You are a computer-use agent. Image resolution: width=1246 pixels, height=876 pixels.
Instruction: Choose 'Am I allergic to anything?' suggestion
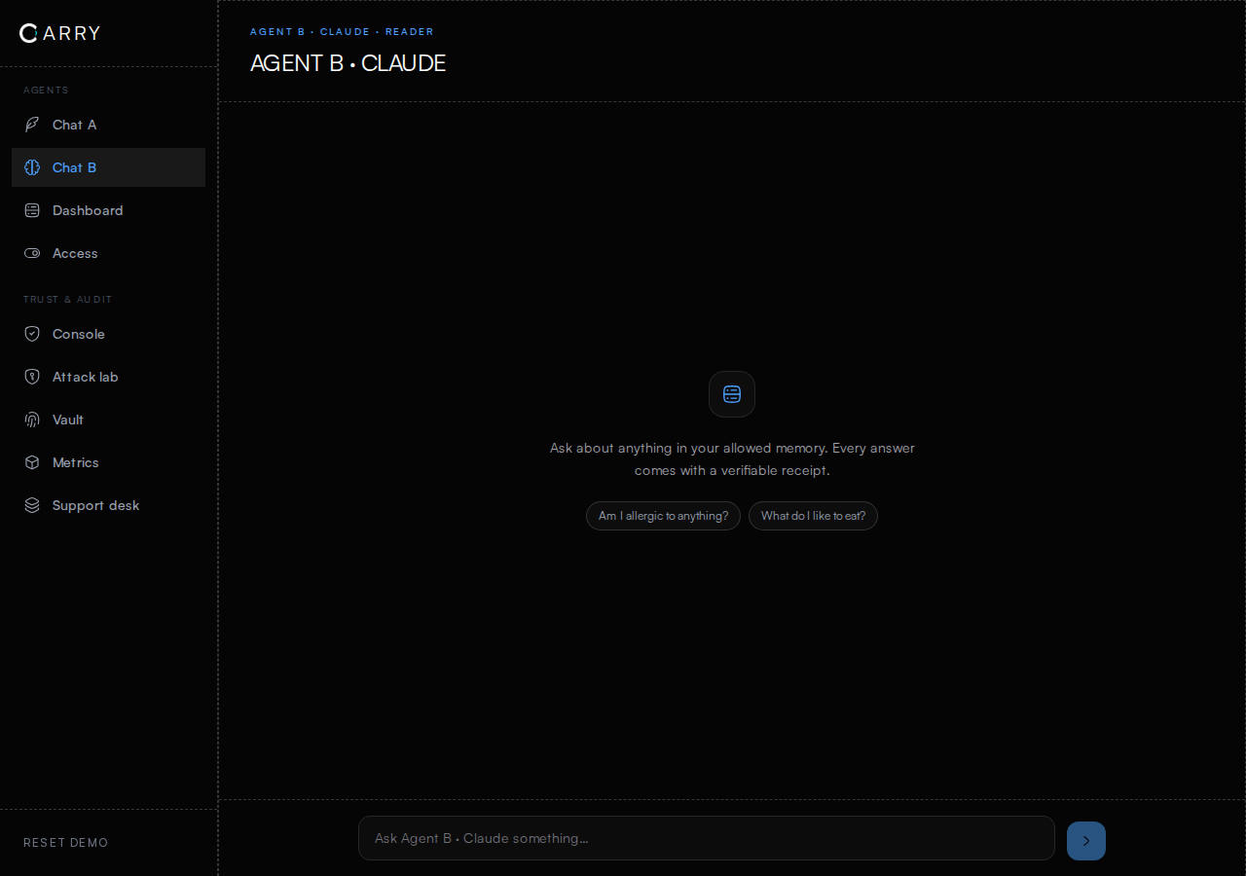pyautogui.click(x=663, y=516)
